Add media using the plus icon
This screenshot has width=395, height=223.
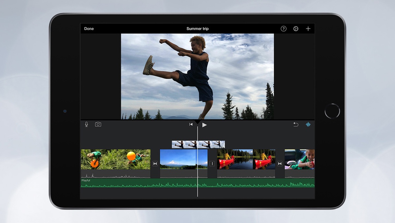pyautogui.click(x=308, y=29)
